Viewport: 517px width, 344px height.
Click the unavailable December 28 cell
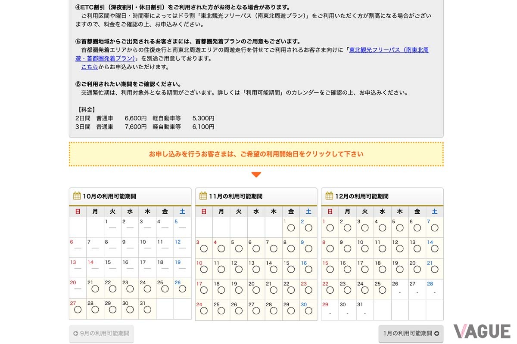434,289
